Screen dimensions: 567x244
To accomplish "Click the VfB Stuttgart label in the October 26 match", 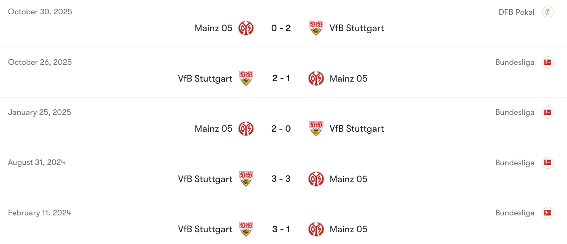I will 205,78.
